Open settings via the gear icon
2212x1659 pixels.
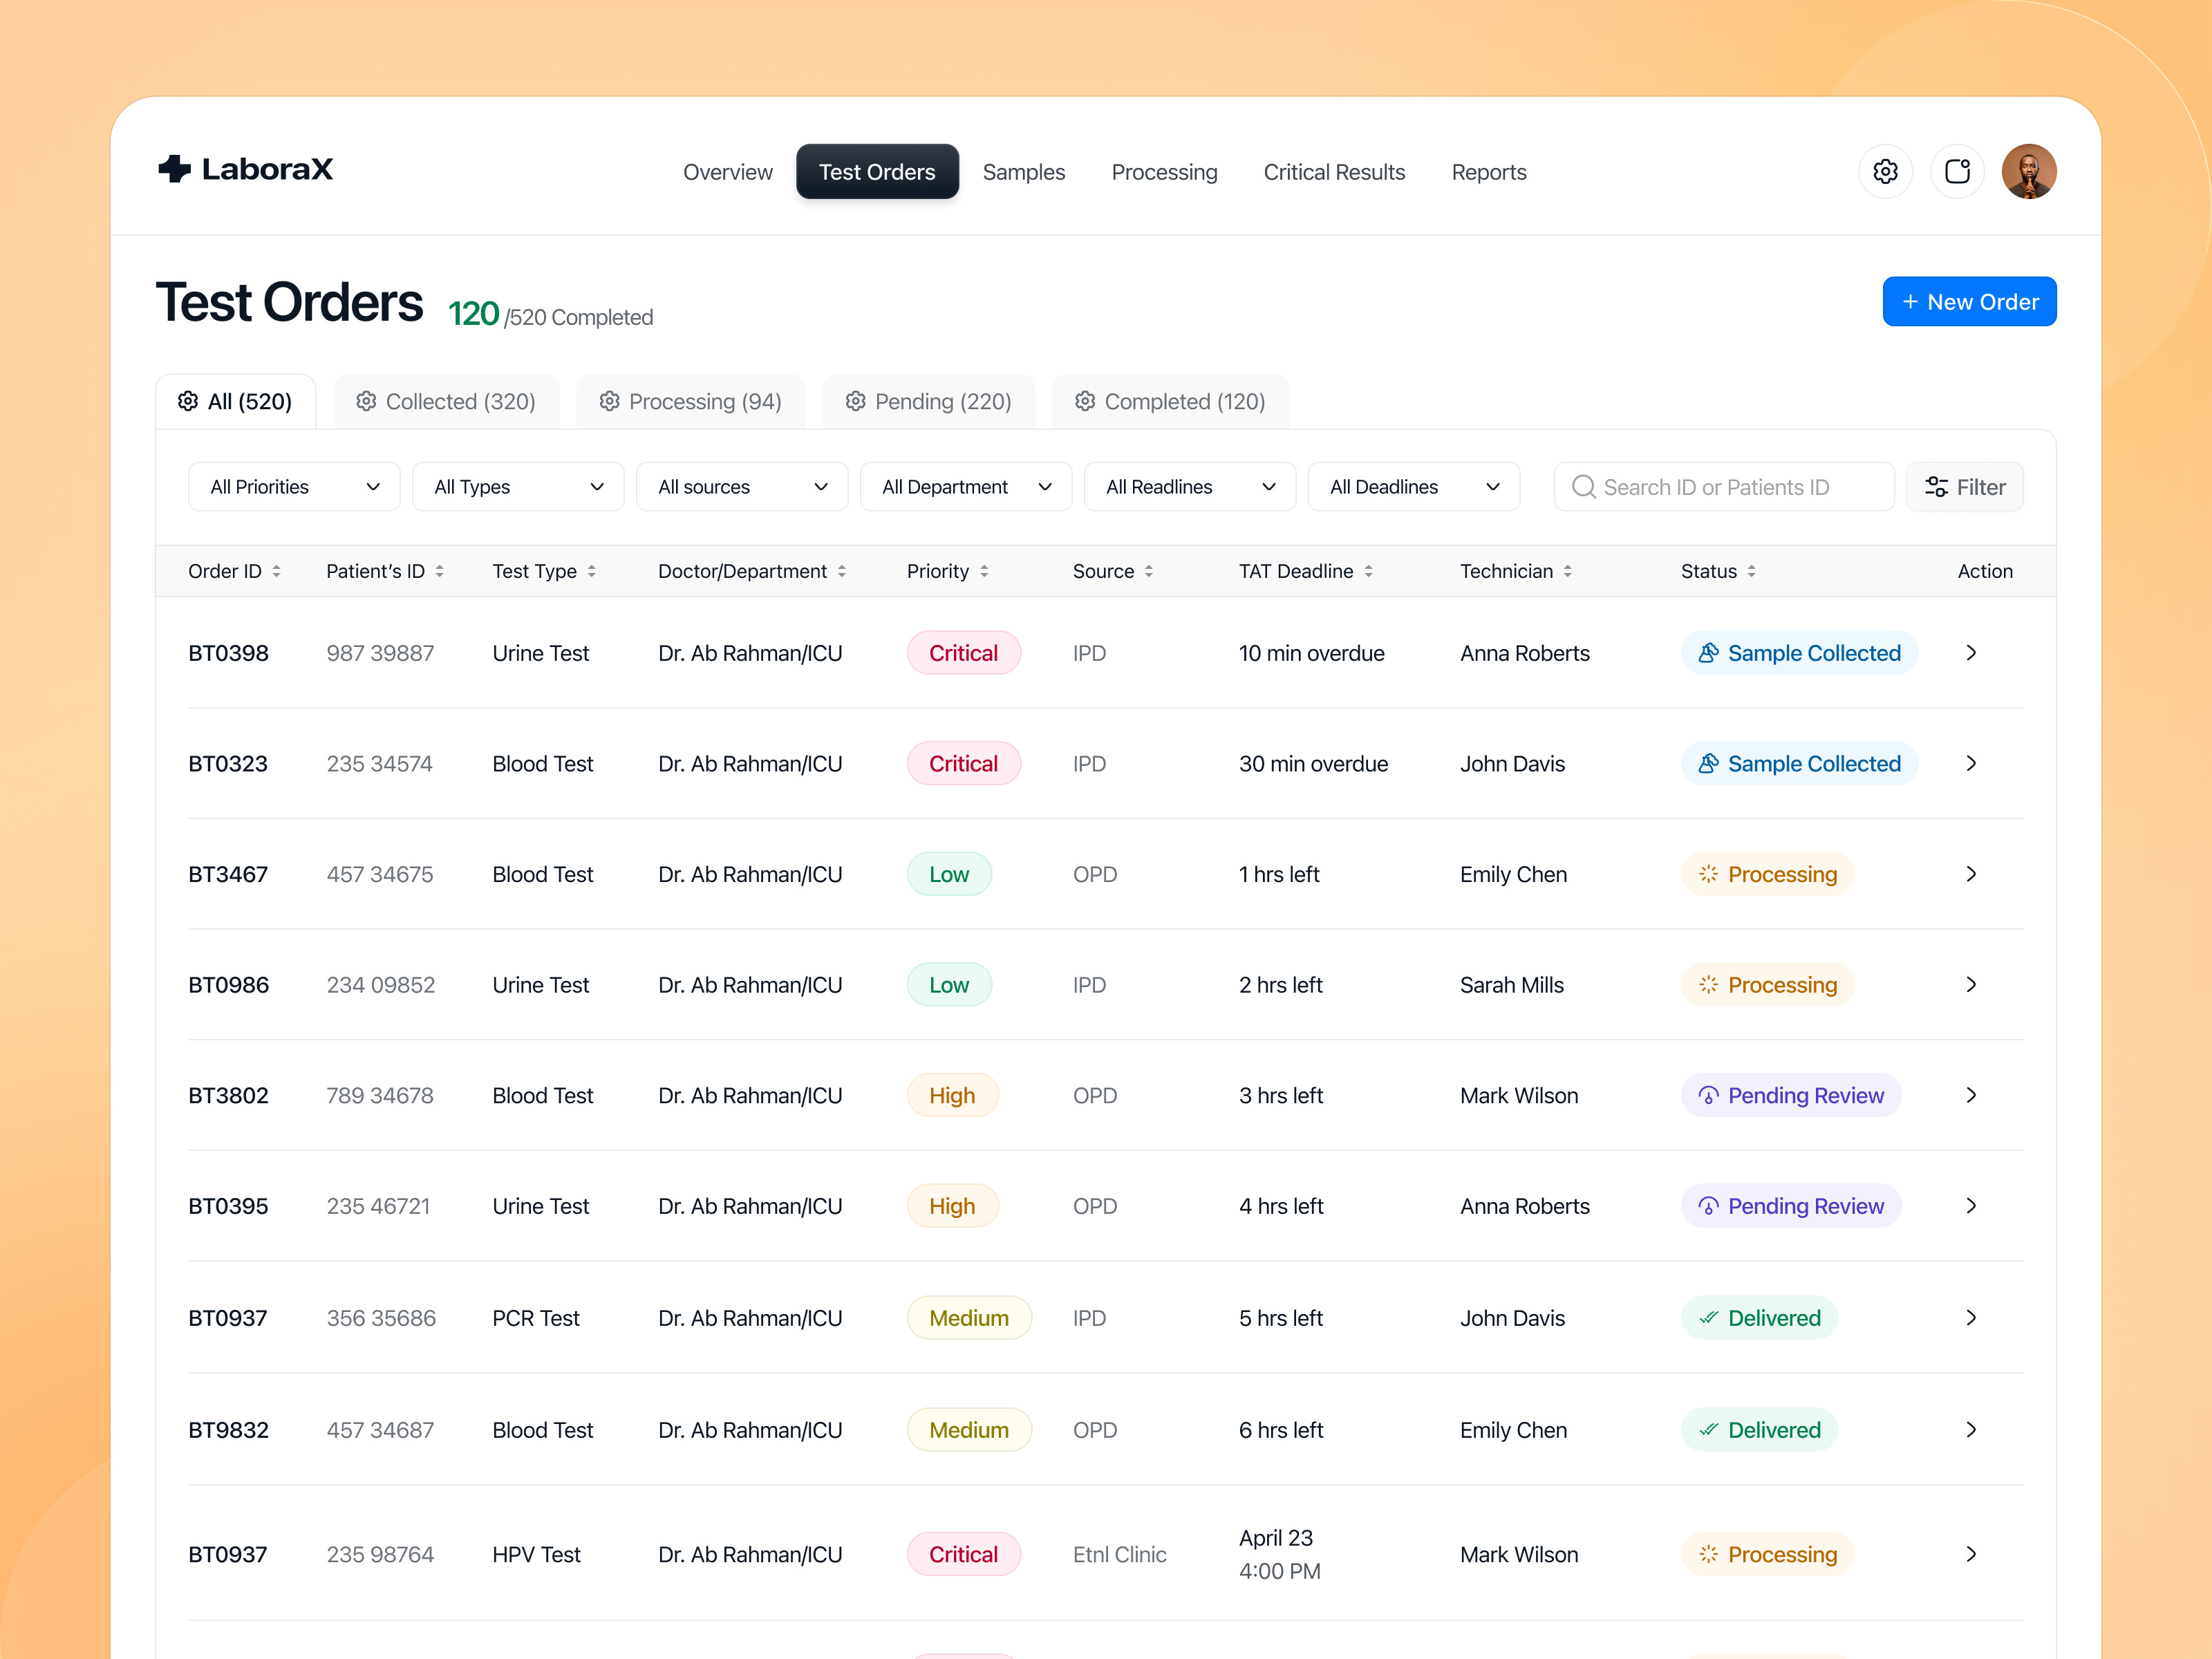click(1886, 171)
